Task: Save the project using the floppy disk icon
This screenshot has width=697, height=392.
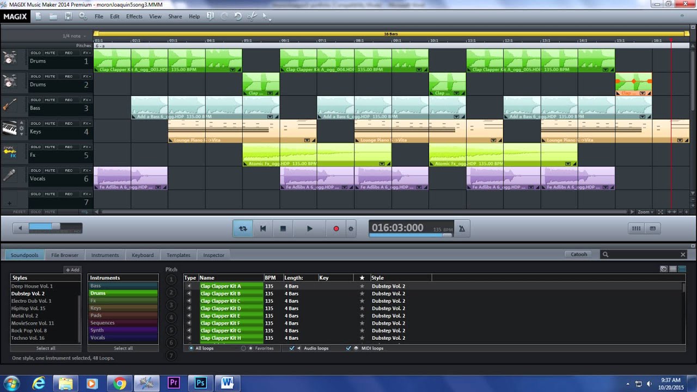Action: tap(68, 16)
